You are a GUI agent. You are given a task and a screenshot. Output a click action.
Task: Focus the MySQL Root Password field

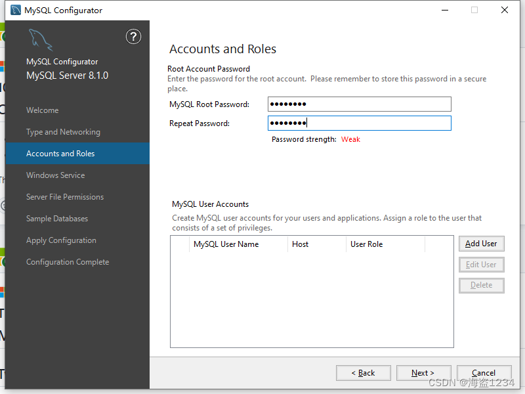(359, 104)
